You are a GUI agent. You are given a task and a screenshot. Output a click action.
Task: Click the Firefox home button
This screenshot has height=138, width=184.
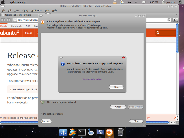click(175, 20)
